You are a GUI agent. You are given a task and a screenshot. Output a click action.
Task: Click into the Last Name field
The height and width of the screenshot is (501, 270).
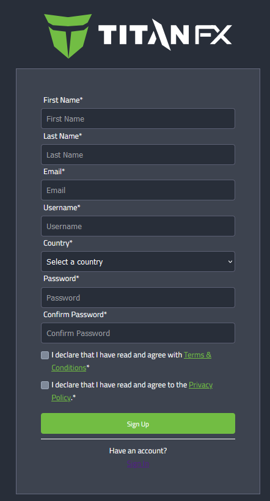[138, 155]
